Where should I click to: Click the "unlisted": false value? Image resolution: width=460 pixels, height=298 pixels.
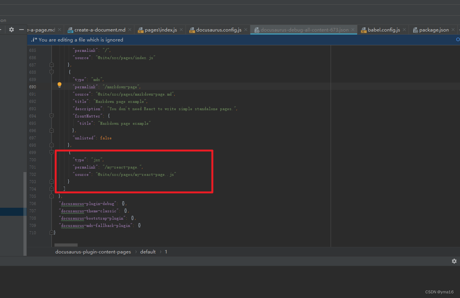(106, 138)
